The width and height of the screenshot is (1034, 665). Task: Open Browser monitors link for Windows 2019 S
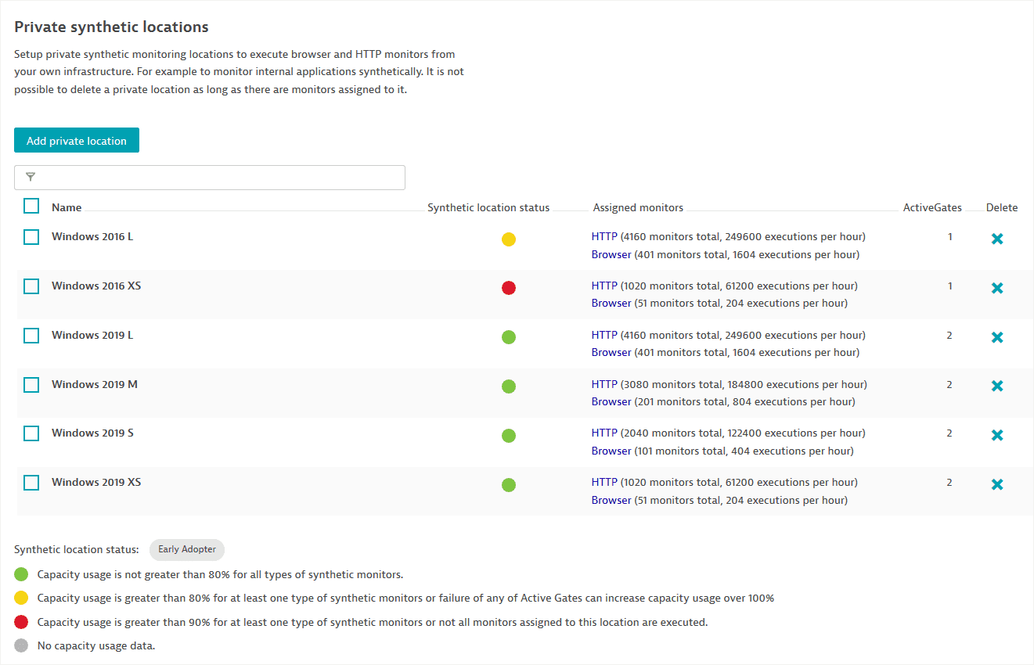pos(611,451)
